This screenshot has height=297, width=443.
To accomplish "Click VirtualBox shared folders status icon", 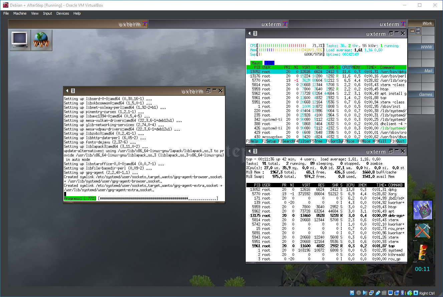I will (384, 293).
